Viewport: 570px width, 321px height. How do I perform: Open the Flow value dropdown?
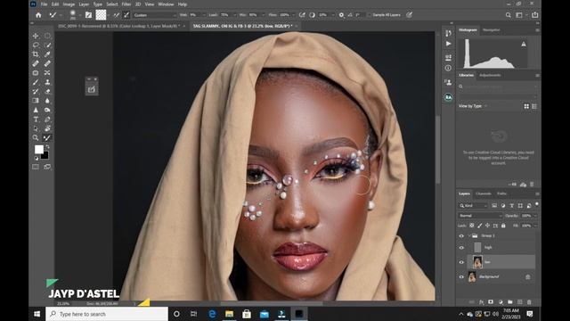click(293, 15)
